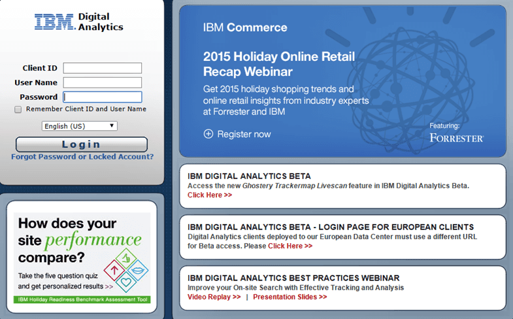Click the IBM Digital Analytics logo
The image size is (513, 319).
tap(79, 22)
